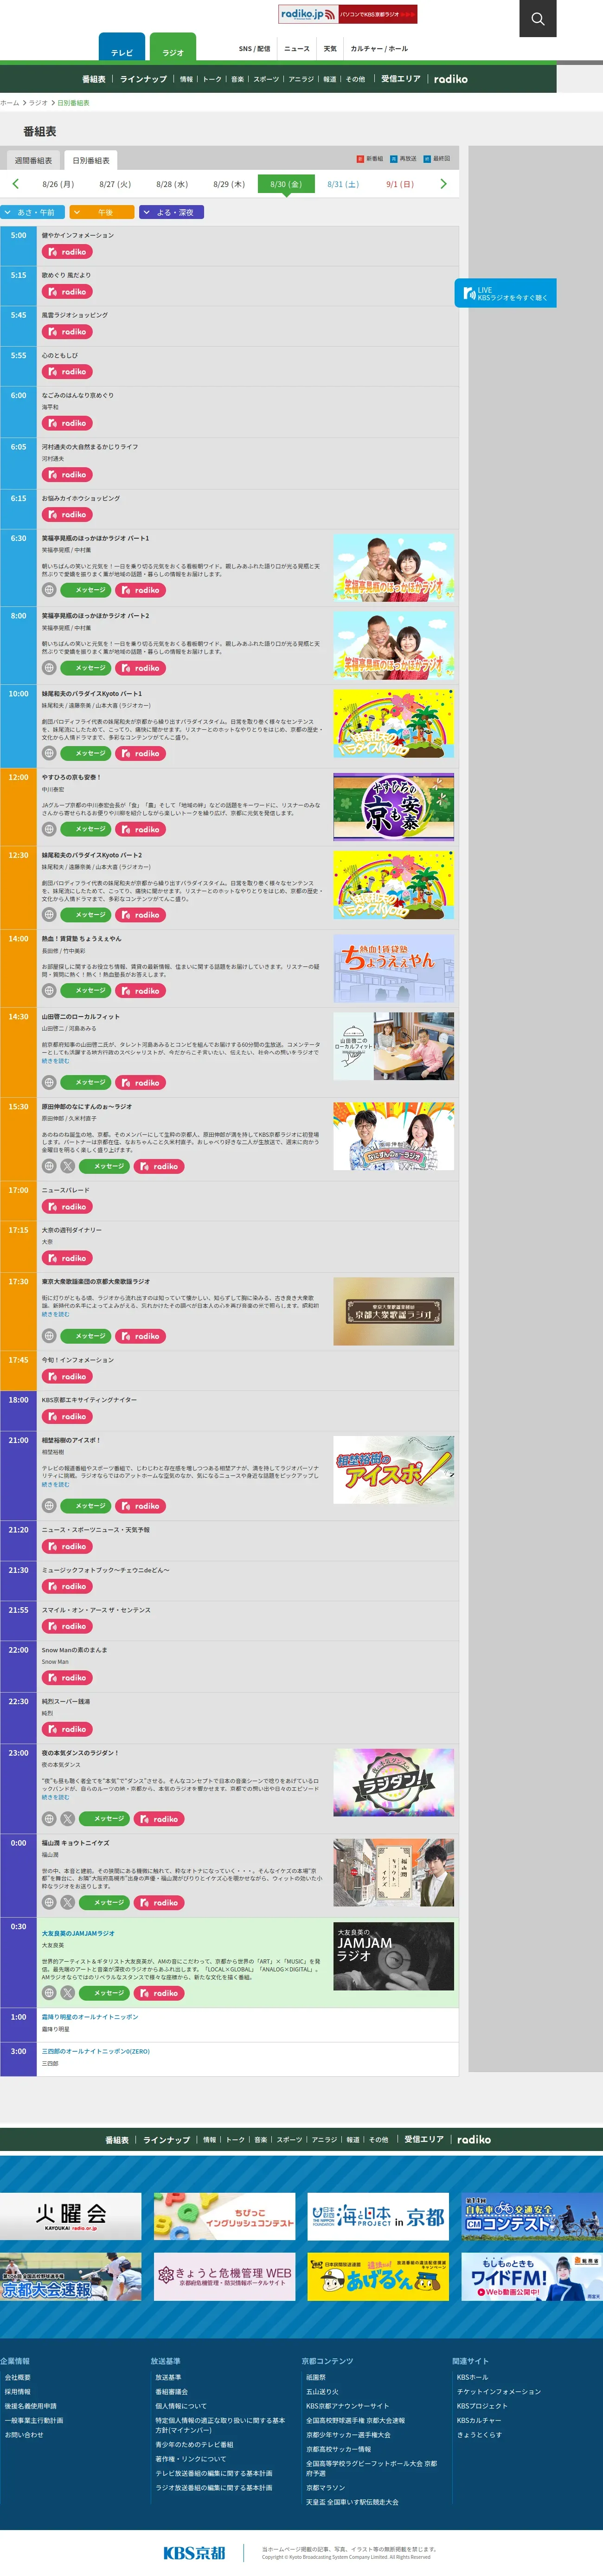Select the 8/26 (月) date tab
The width and height of the screenshot is (603, 2576).
click(58, 184)
